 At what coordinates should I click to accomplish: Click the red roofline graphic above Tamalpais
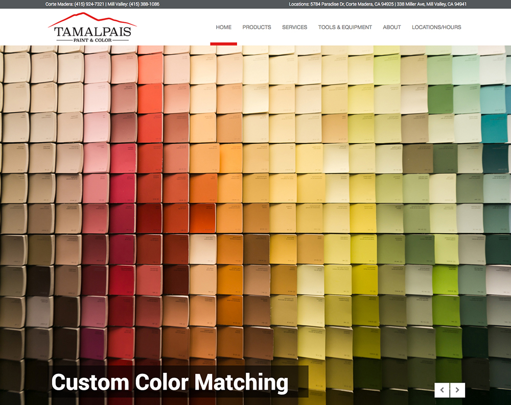click(92, 19)
